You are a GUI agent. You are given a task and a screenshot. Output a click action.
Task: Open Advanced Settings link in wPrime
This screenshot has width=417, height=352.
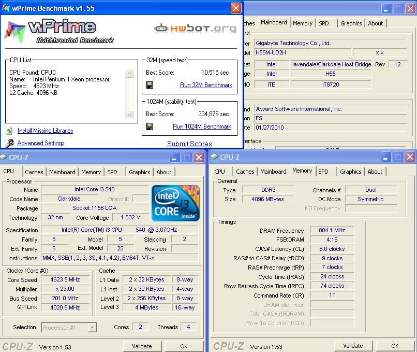click(x=41, y=143)
